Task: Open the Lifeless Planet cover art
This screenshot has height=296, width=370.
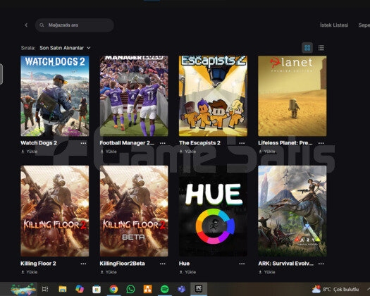Action: (x=292, y=96)
